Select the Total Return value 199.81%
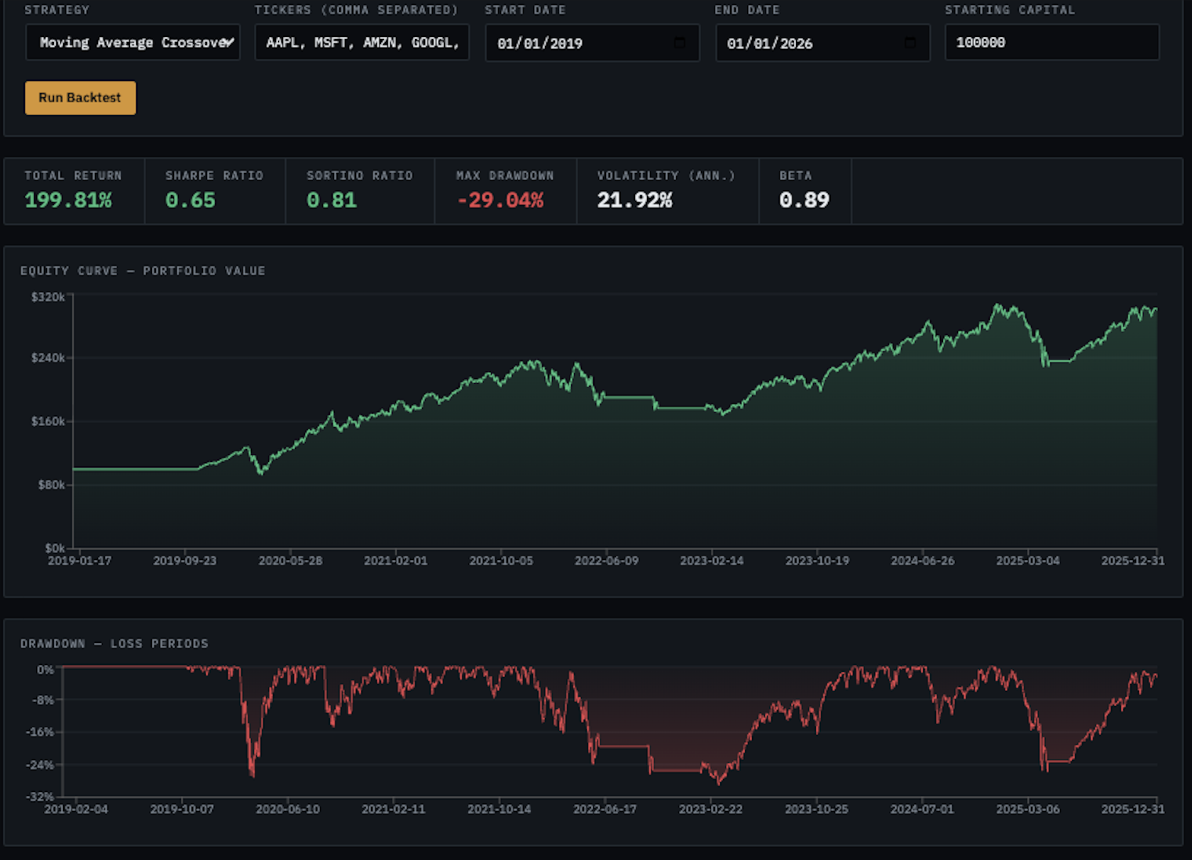 (68, 200)
